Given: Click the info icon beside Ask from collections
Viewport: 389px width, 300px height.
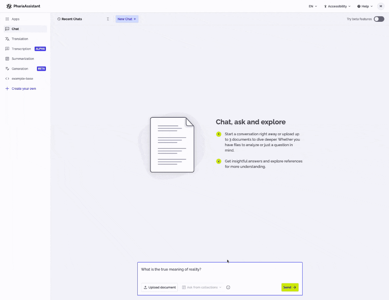Looking at the screenshot, I should [228, 287].
